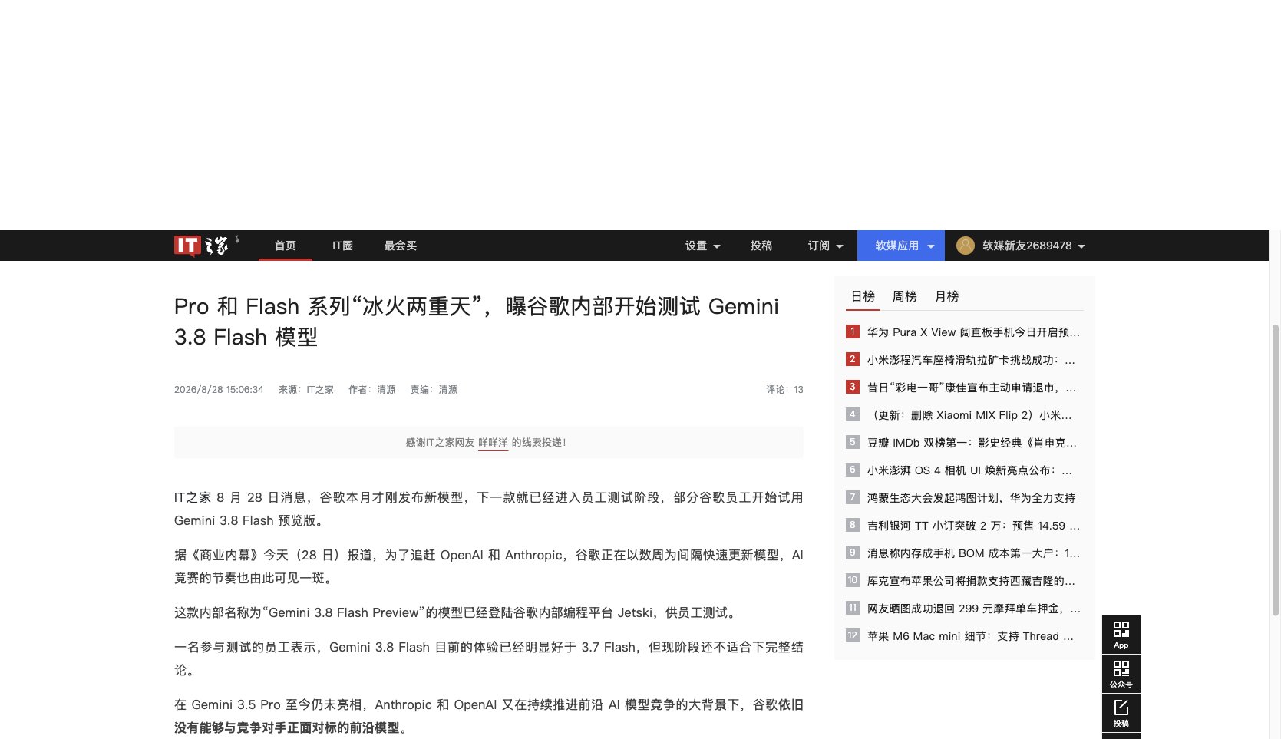Screen dimensions: 1281x739
Task: Open the IT圈 nav item
Action: (x=342, y=246)
